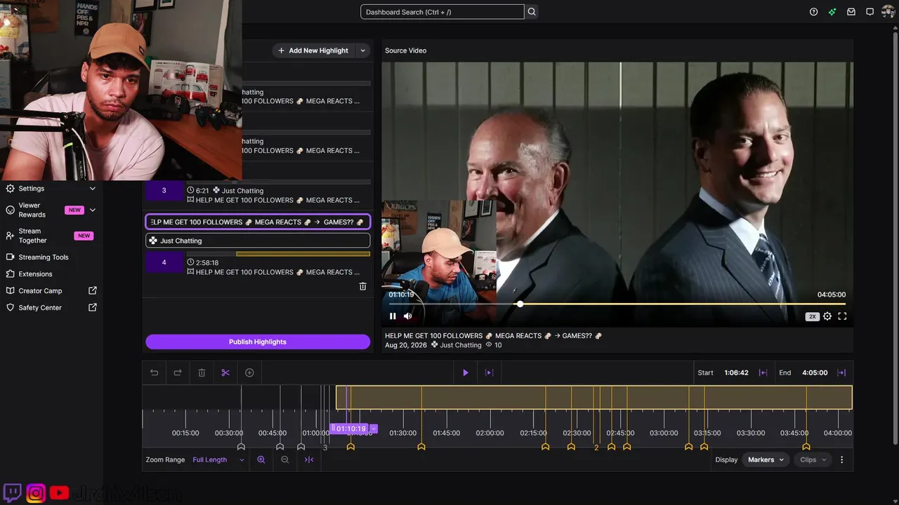Edit the highlight title text field

click(x=258, y=222)
